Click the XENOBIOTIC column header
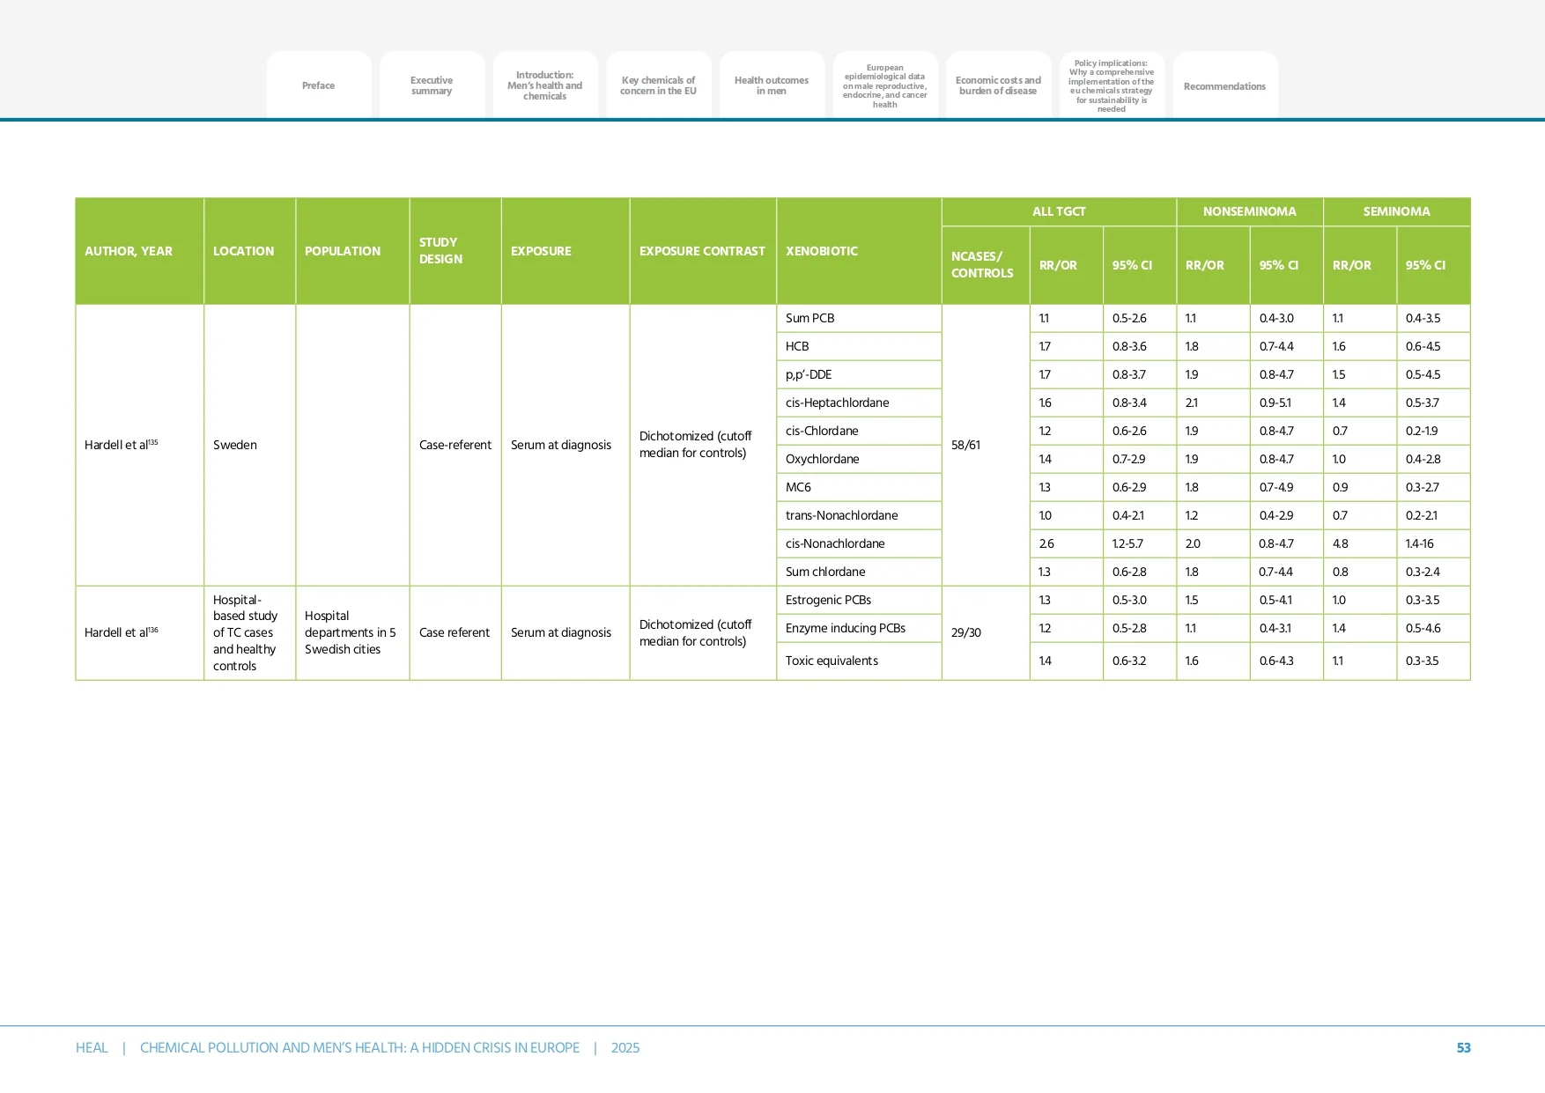This screenshot has width=1545, height=1093. [x=821, y=251]
